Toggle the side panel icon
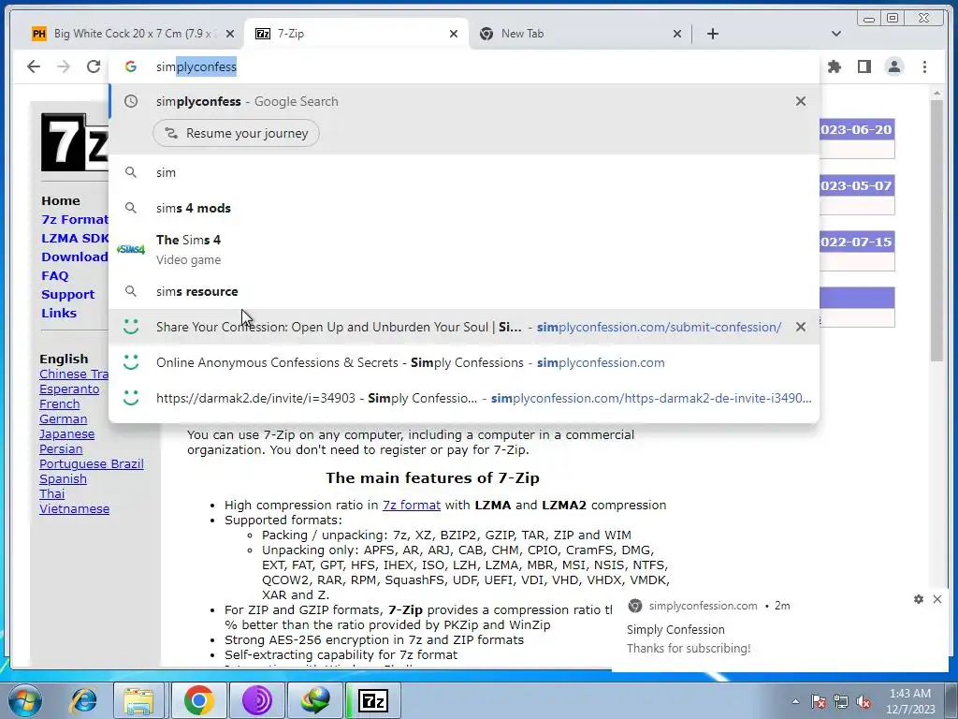Viewport: 958px width, 719px height. [864, 66]
